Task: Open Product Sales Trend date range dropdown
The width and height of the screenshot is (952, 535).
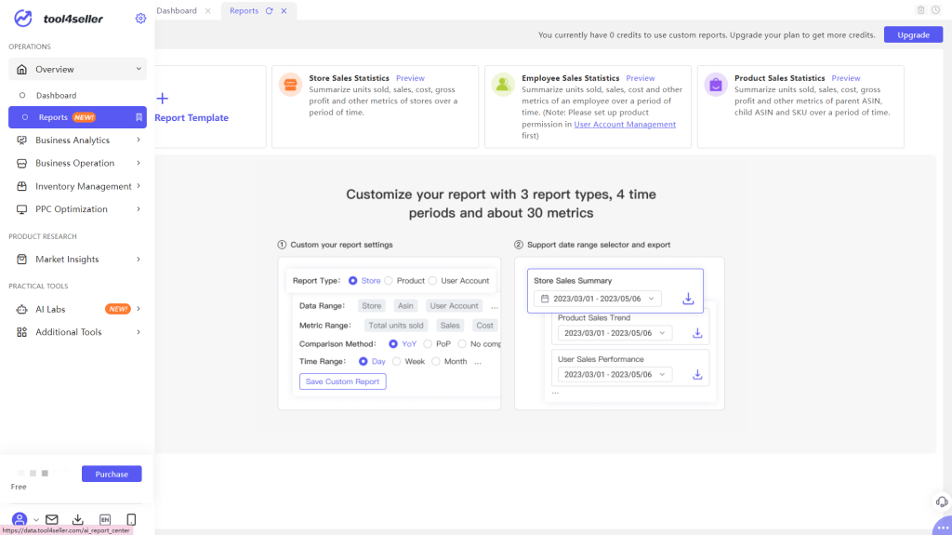Action: (615, 333)
